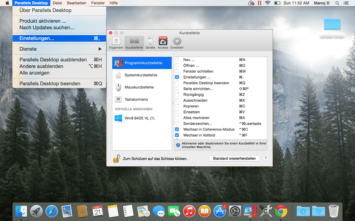Open Google Chrome from the Dock
355x221 pixels.
pos(282,211)
